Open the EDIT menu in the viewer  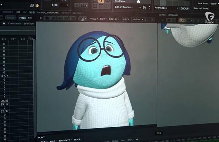[x=103, y=19]
